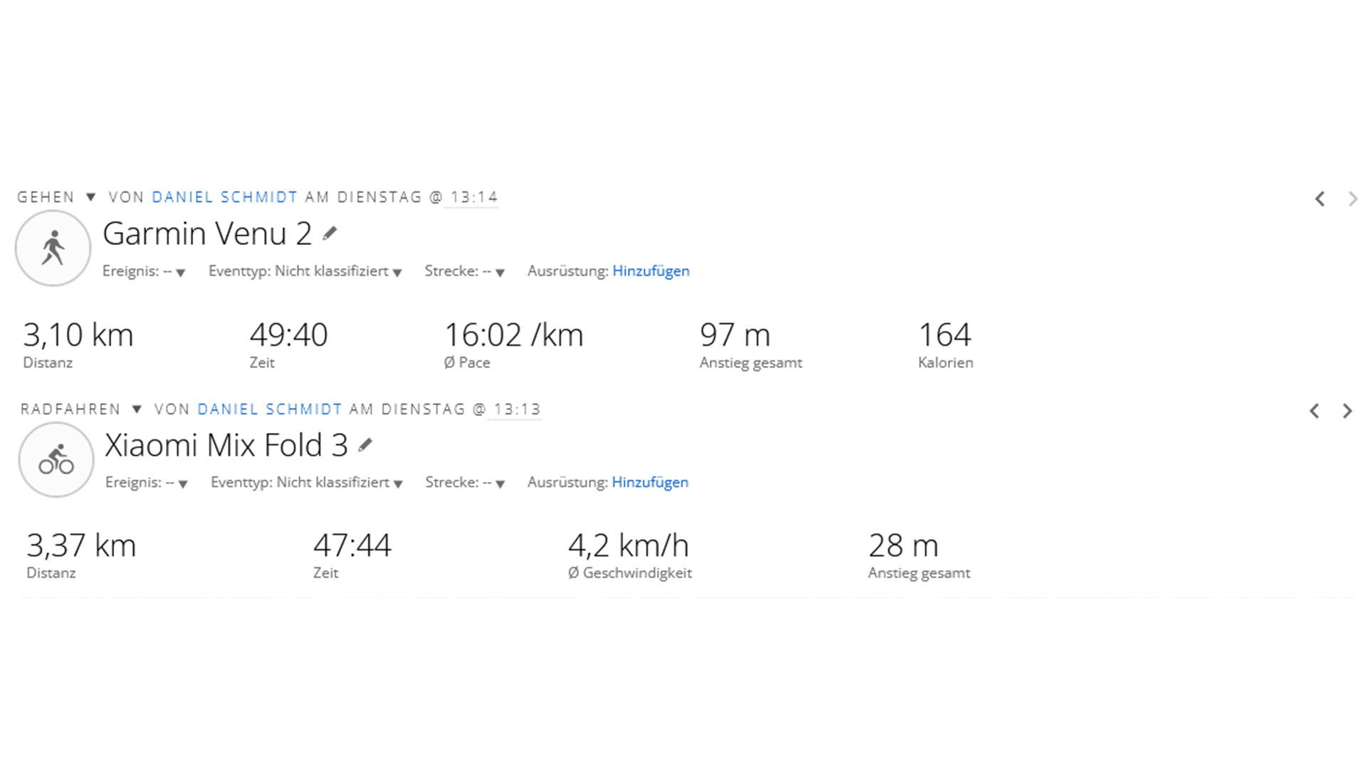
Task: Expand Ereignis dropdown for Garmin Venu 2
Action: coord(180,272)
